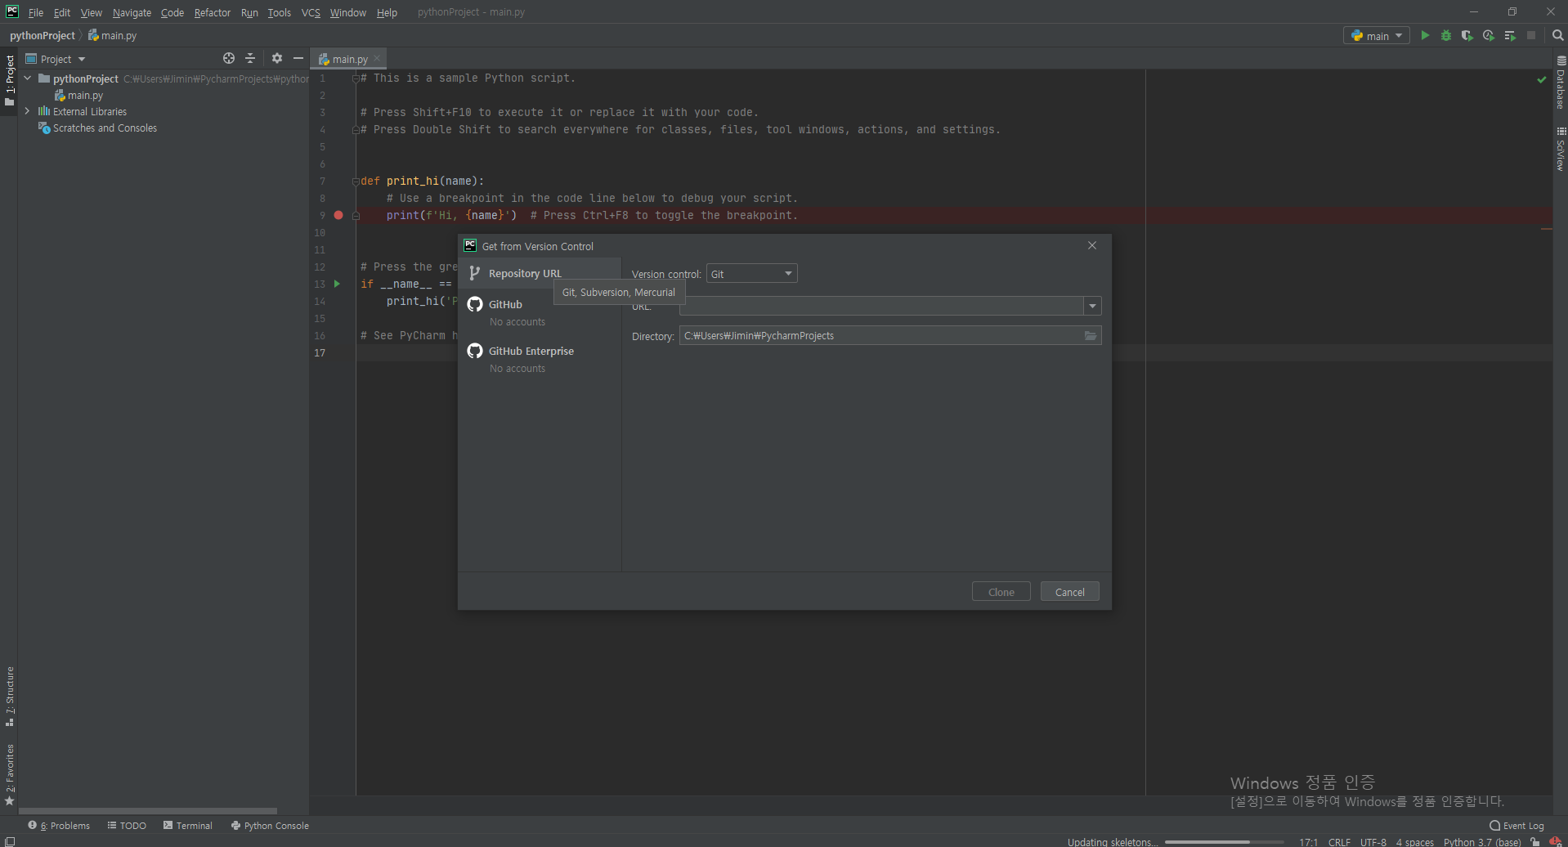Change line separator CRLF
Image resolution: width=1568 pixels, height=847 pixels.
point(1339,841)
